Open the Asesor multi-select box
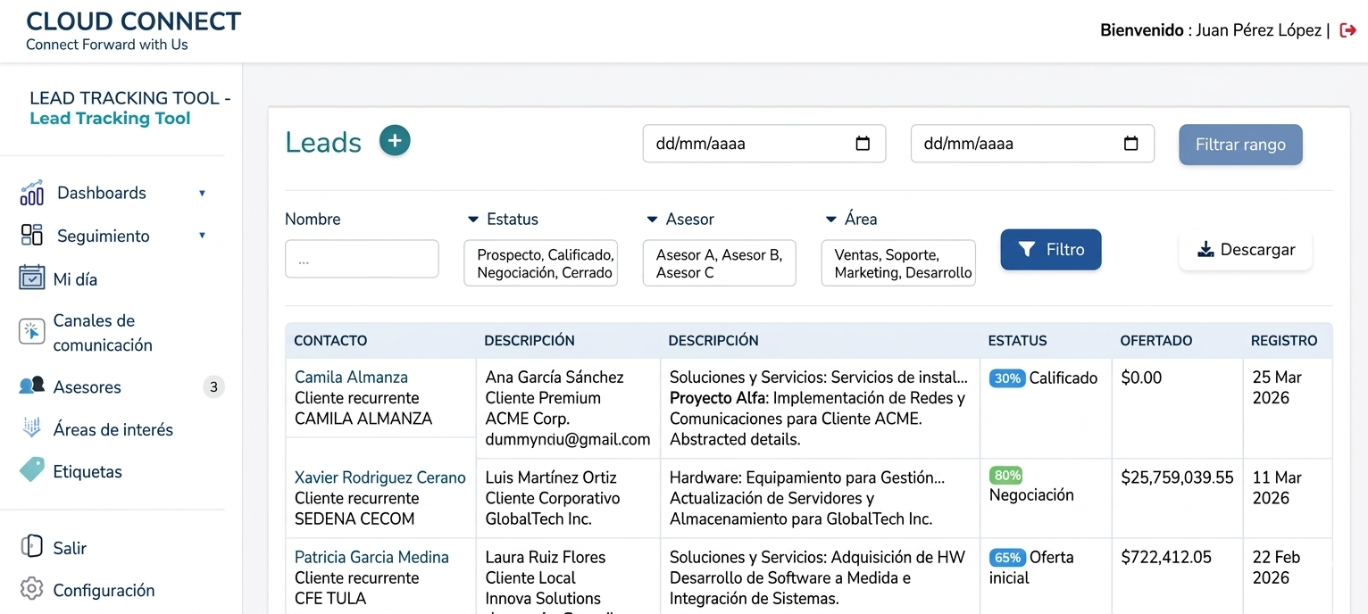The width and height of the screenshot is (1368, 614). (x=719, y=263)
